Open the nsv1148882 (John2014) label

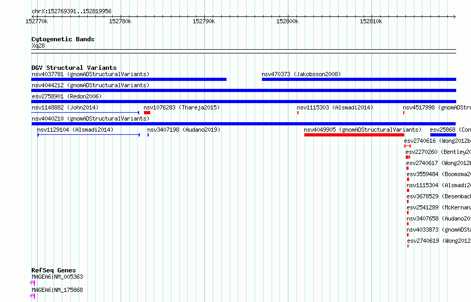65,107
